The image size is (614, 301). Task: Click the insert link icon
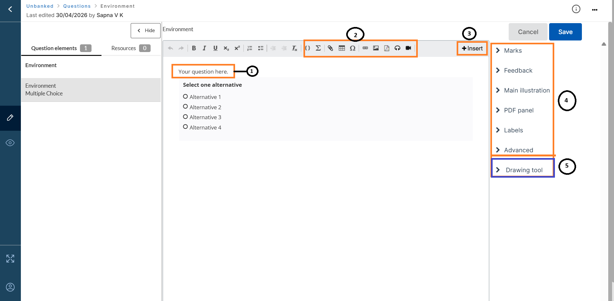365,48
